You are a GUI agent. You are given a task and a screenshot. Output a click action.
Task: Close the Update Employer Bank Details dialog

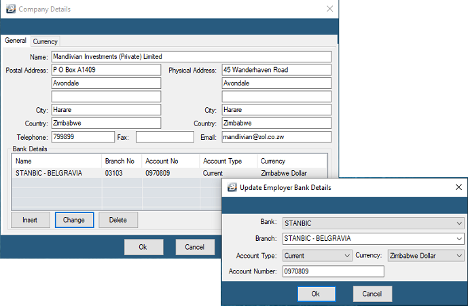(x=458, y=187)
